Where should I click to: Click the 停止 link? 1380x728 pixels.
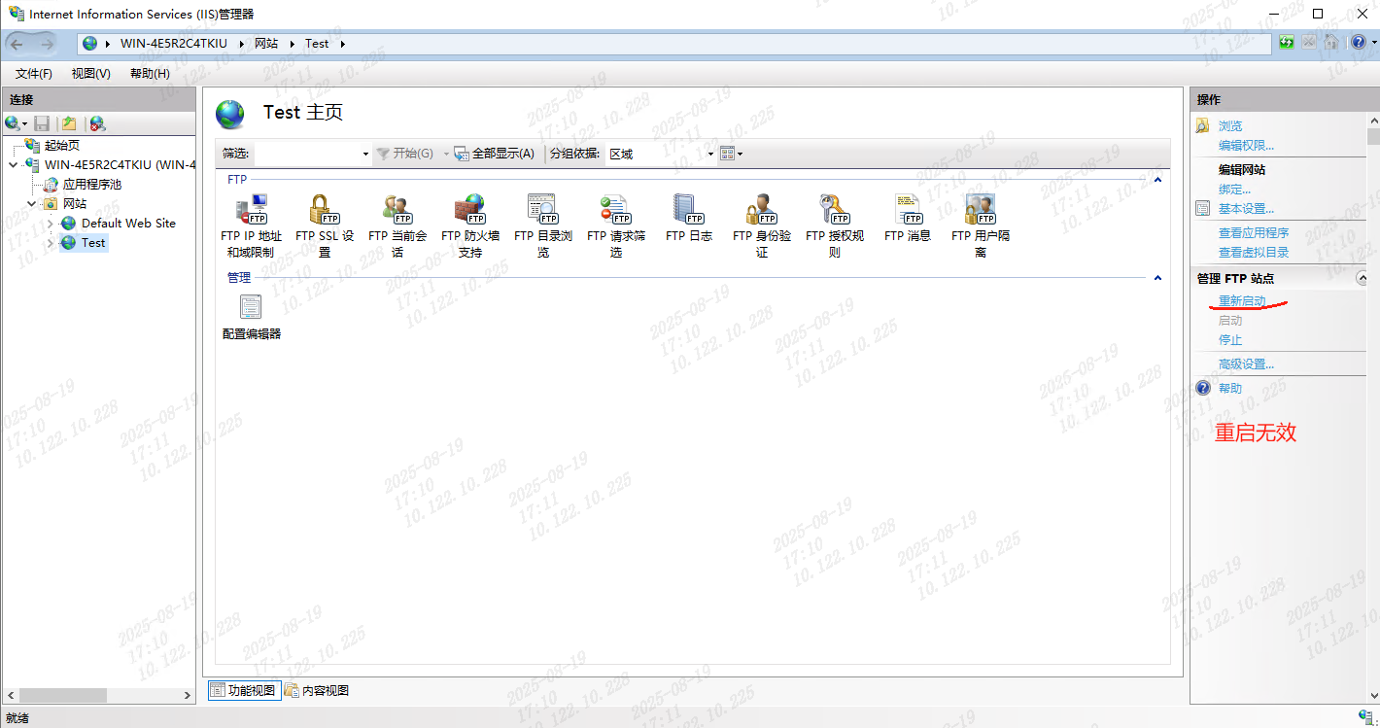click(x=1230, y=340)
